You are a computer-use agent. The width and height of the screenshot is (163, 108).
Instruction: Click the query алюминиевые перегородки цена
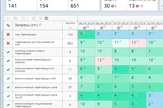pos(36,87)
